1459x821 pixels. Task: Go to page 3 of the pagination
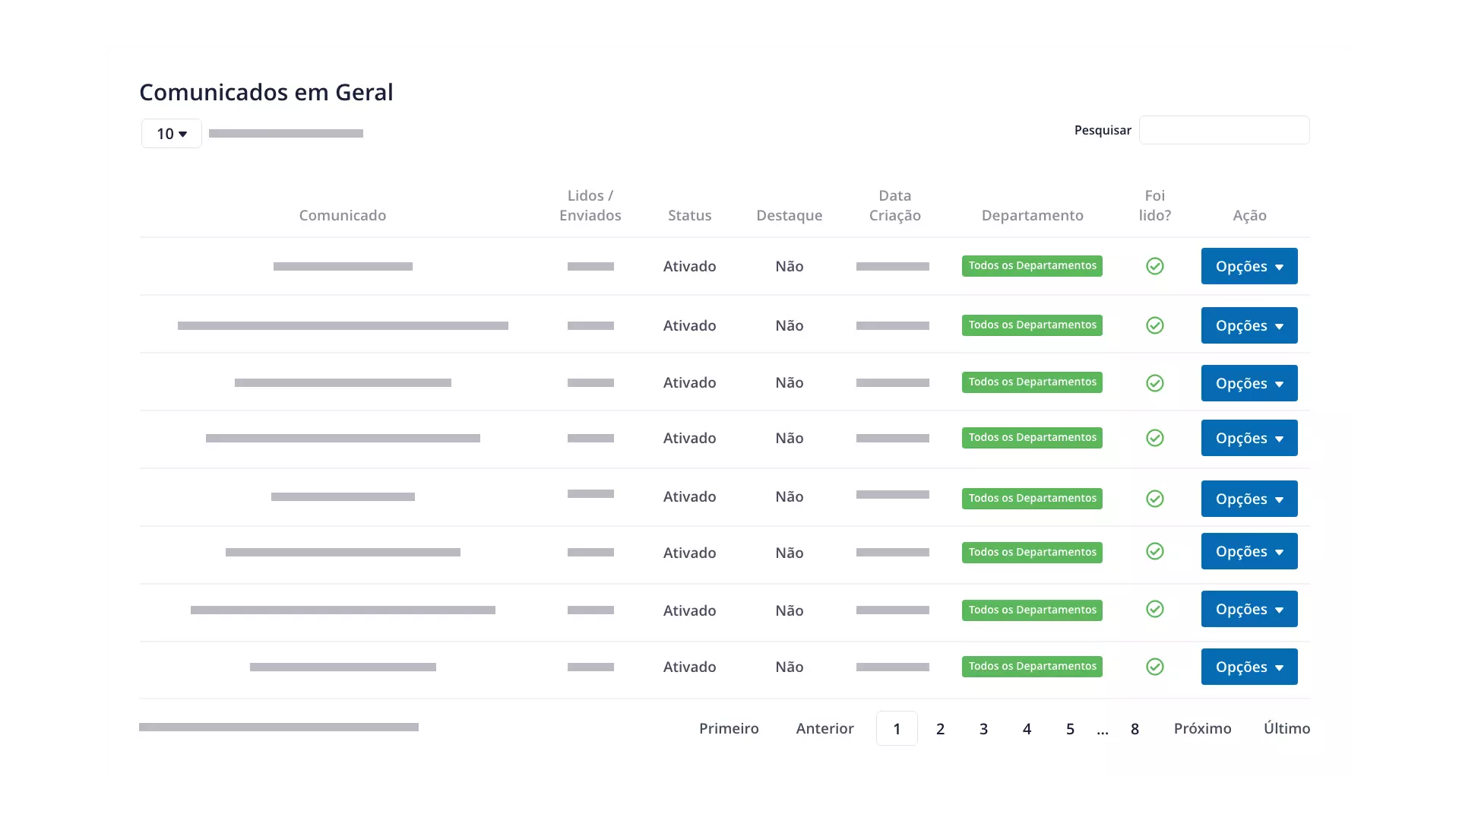pyautogui.click(x=983, y=728)
